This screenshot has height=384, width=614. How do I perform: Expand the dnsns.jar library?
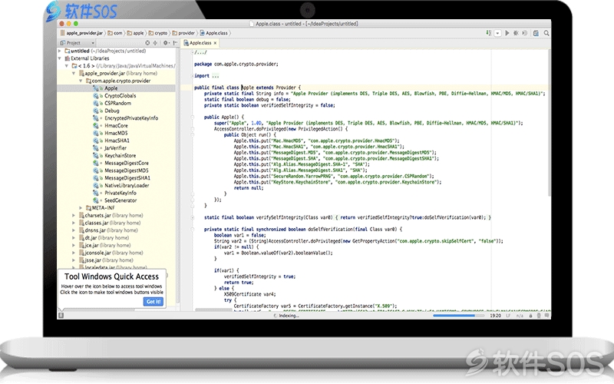click(74, 230)
